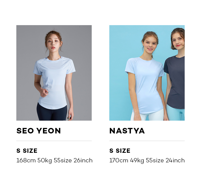The width and height of the screenshot is (201, 191).
Task: Click the S SIZE label under Nastya
Action: point(120,151)
